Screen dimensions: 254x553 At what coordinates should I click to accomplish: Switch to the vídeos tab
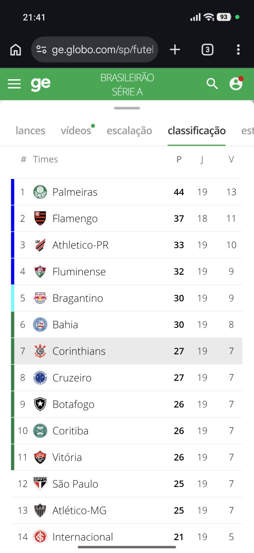click(76, 131)
